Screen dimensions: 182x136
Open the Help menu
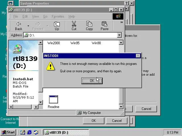72,16
